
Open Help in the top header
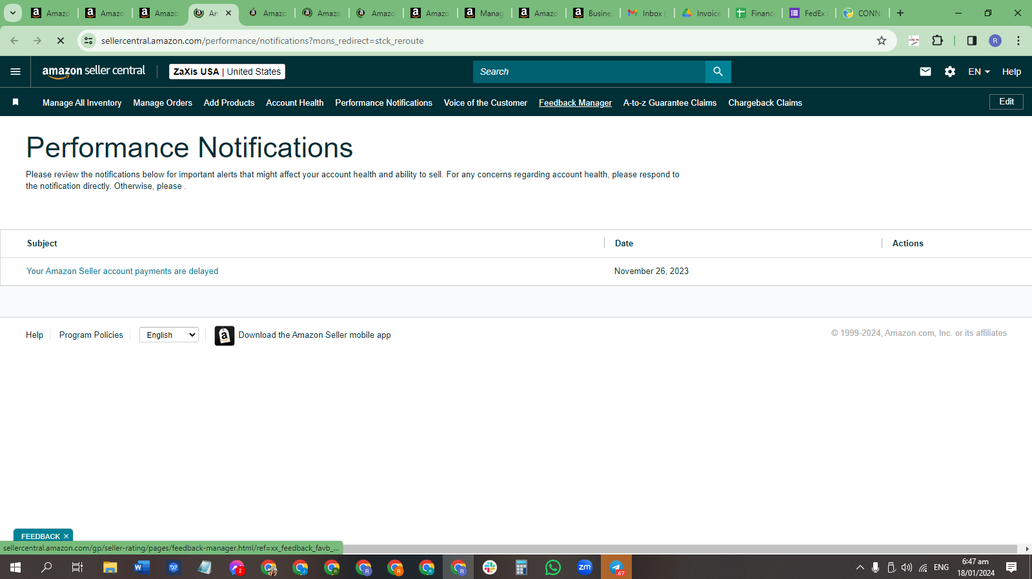tap(1011, 72)
